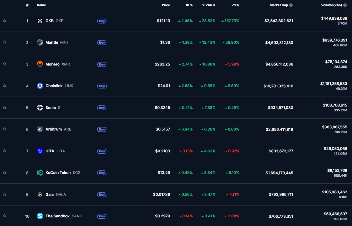The image size is (352, 226).
Task: Click Monero 24h change 10.86%
Action: (207, 64)
